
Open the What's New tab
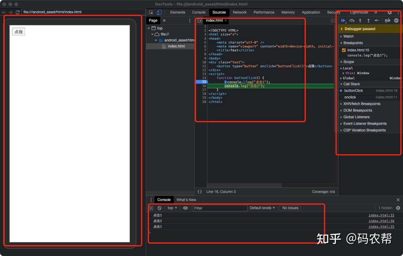[186, 199]
